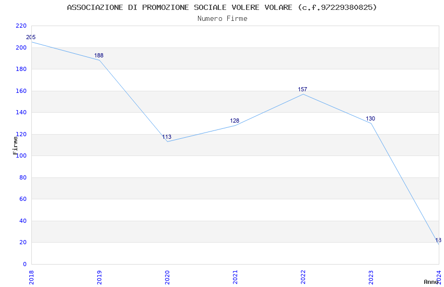This screenshot has height=287, width=444.
Task: Click the y-axis value 120
Action: (21, 134)
